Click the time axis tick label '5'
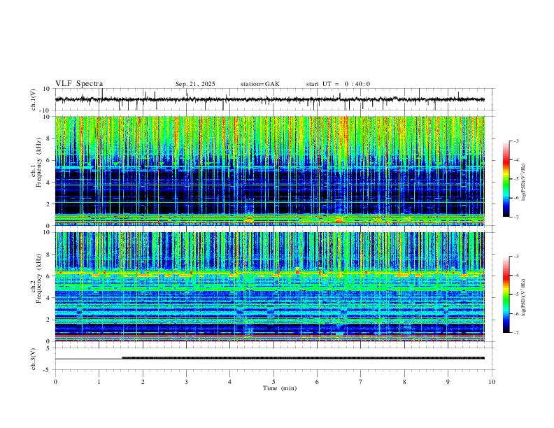 pos(274,382)
